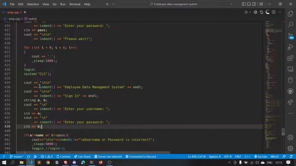
Task: Synchronize changes in status bar
Action: pyautogui.click(x=29, y=157)
